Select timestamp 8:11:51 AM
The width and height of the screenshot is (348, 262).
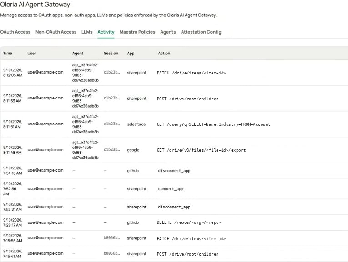tap(13, 124)
